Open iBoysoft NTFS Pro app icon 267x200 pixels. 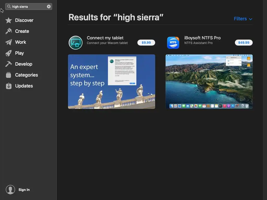173,42
